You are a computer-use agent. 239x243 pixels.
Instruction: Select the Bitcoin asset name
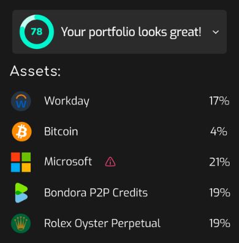tap(61, 132)
